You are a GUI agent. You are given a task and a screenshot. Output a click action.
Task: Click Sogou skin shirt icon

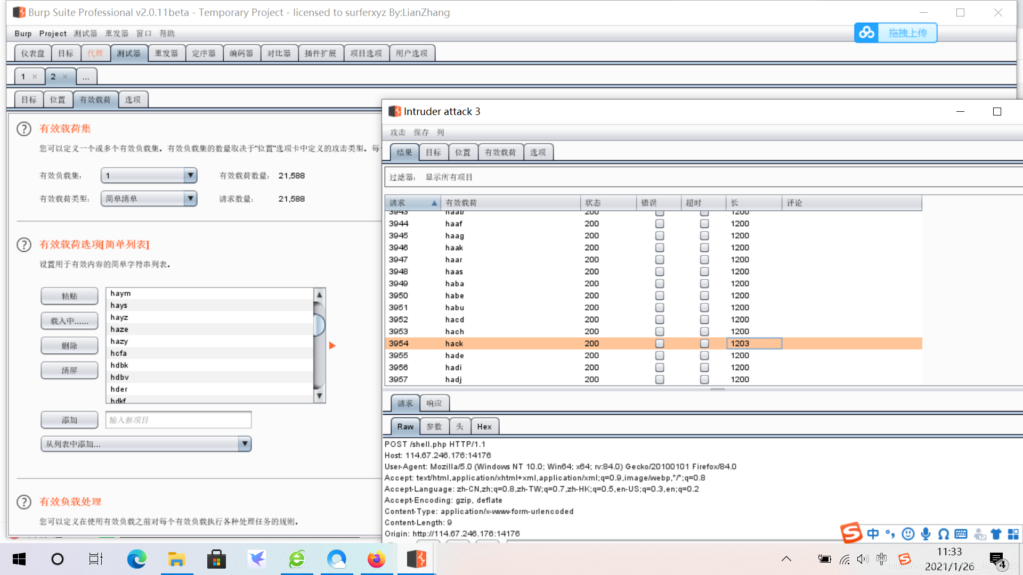(996, 533)
